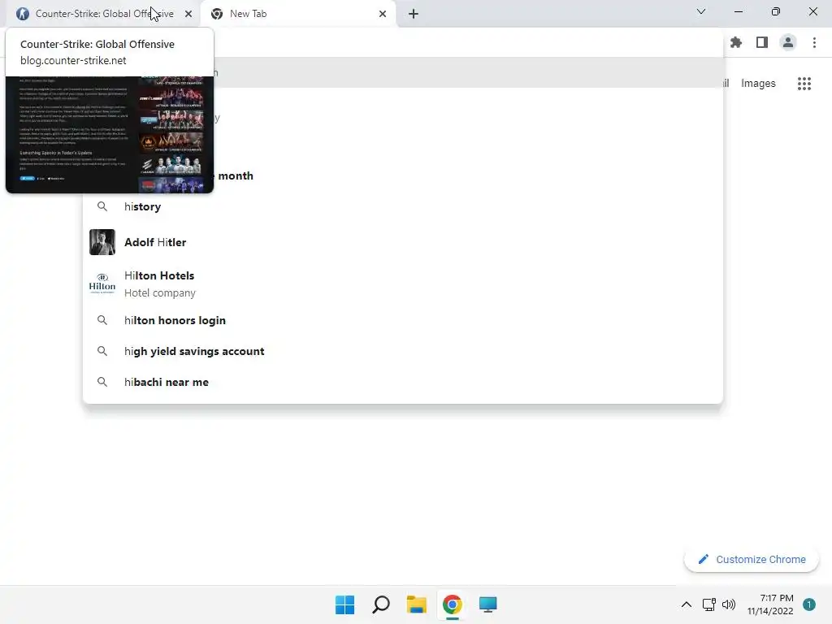Open a new browser tab with plus button
The width and height of the screenshot is (832, 624).
414,14
